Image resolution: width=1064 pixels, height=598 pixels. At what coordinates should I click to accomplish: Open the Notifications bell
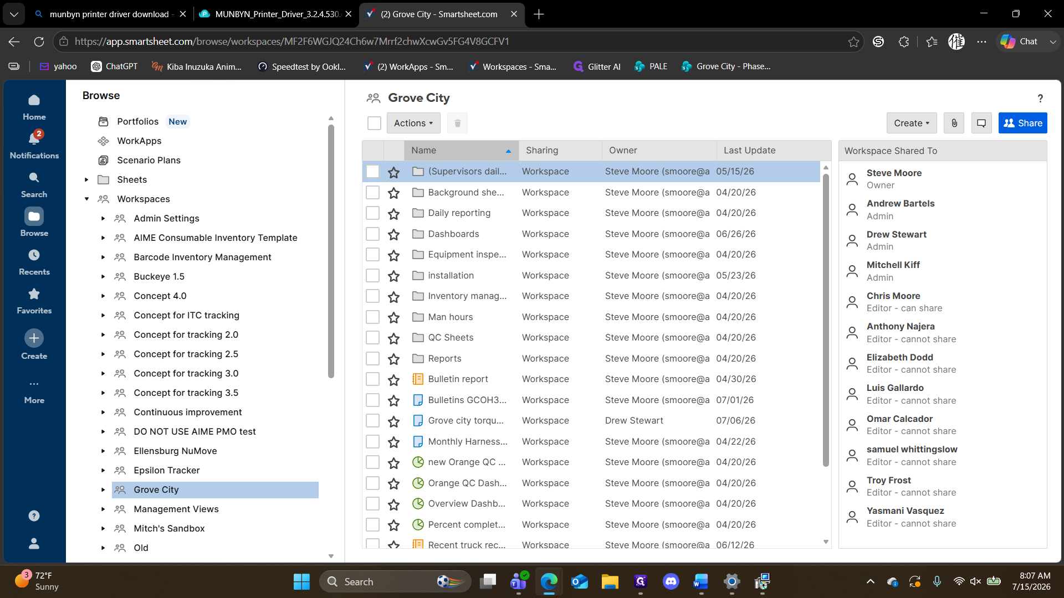[x=34, y=145]
